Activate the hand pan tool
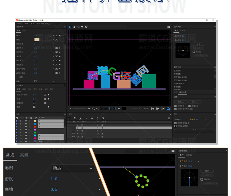 [x=74, y=27]
